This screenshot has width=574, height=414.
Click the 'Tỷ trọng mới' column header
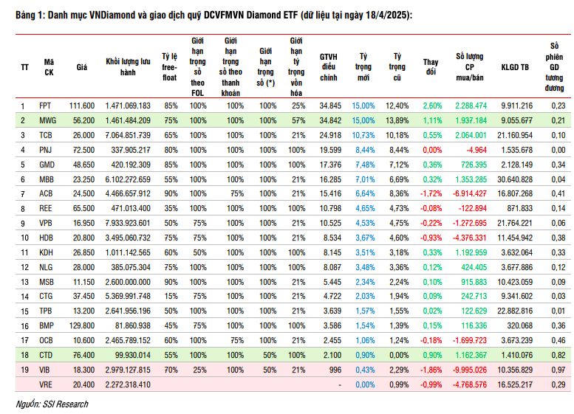(363, 66)
